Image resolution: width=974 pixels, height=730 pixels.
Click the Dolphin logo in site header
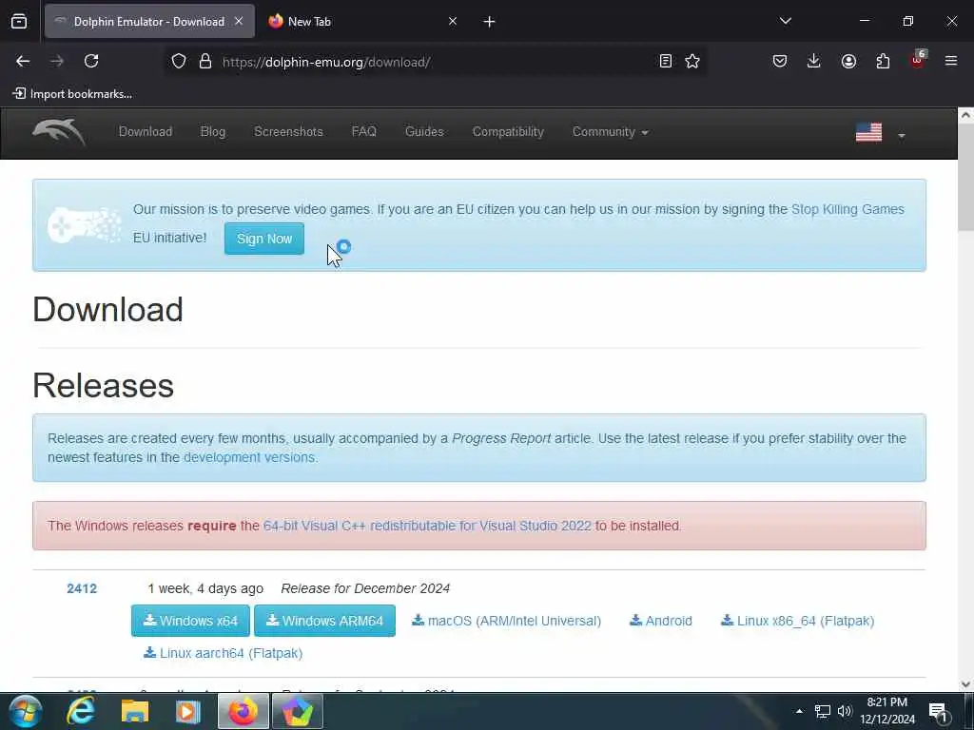click(58, 131)
